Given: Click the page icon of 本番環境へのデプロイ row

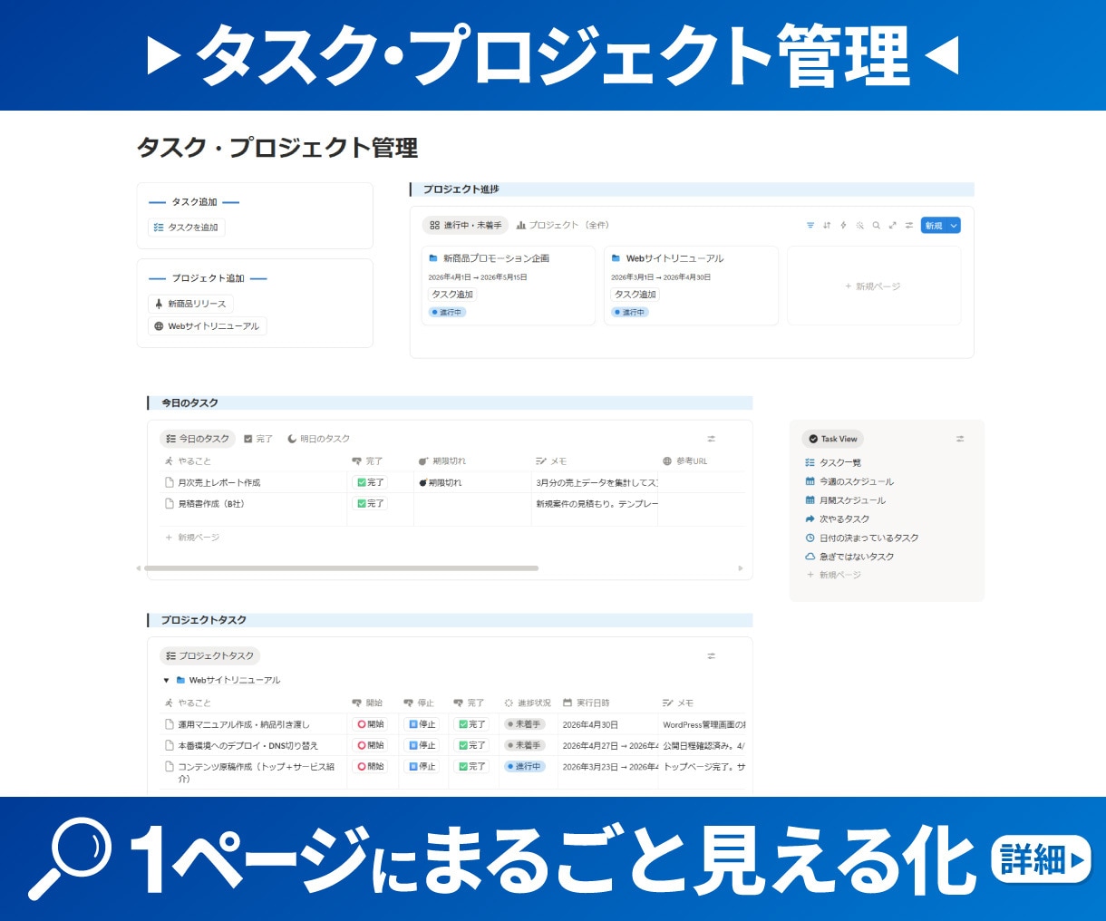Looking at the screenshot, I should point(170,745).
